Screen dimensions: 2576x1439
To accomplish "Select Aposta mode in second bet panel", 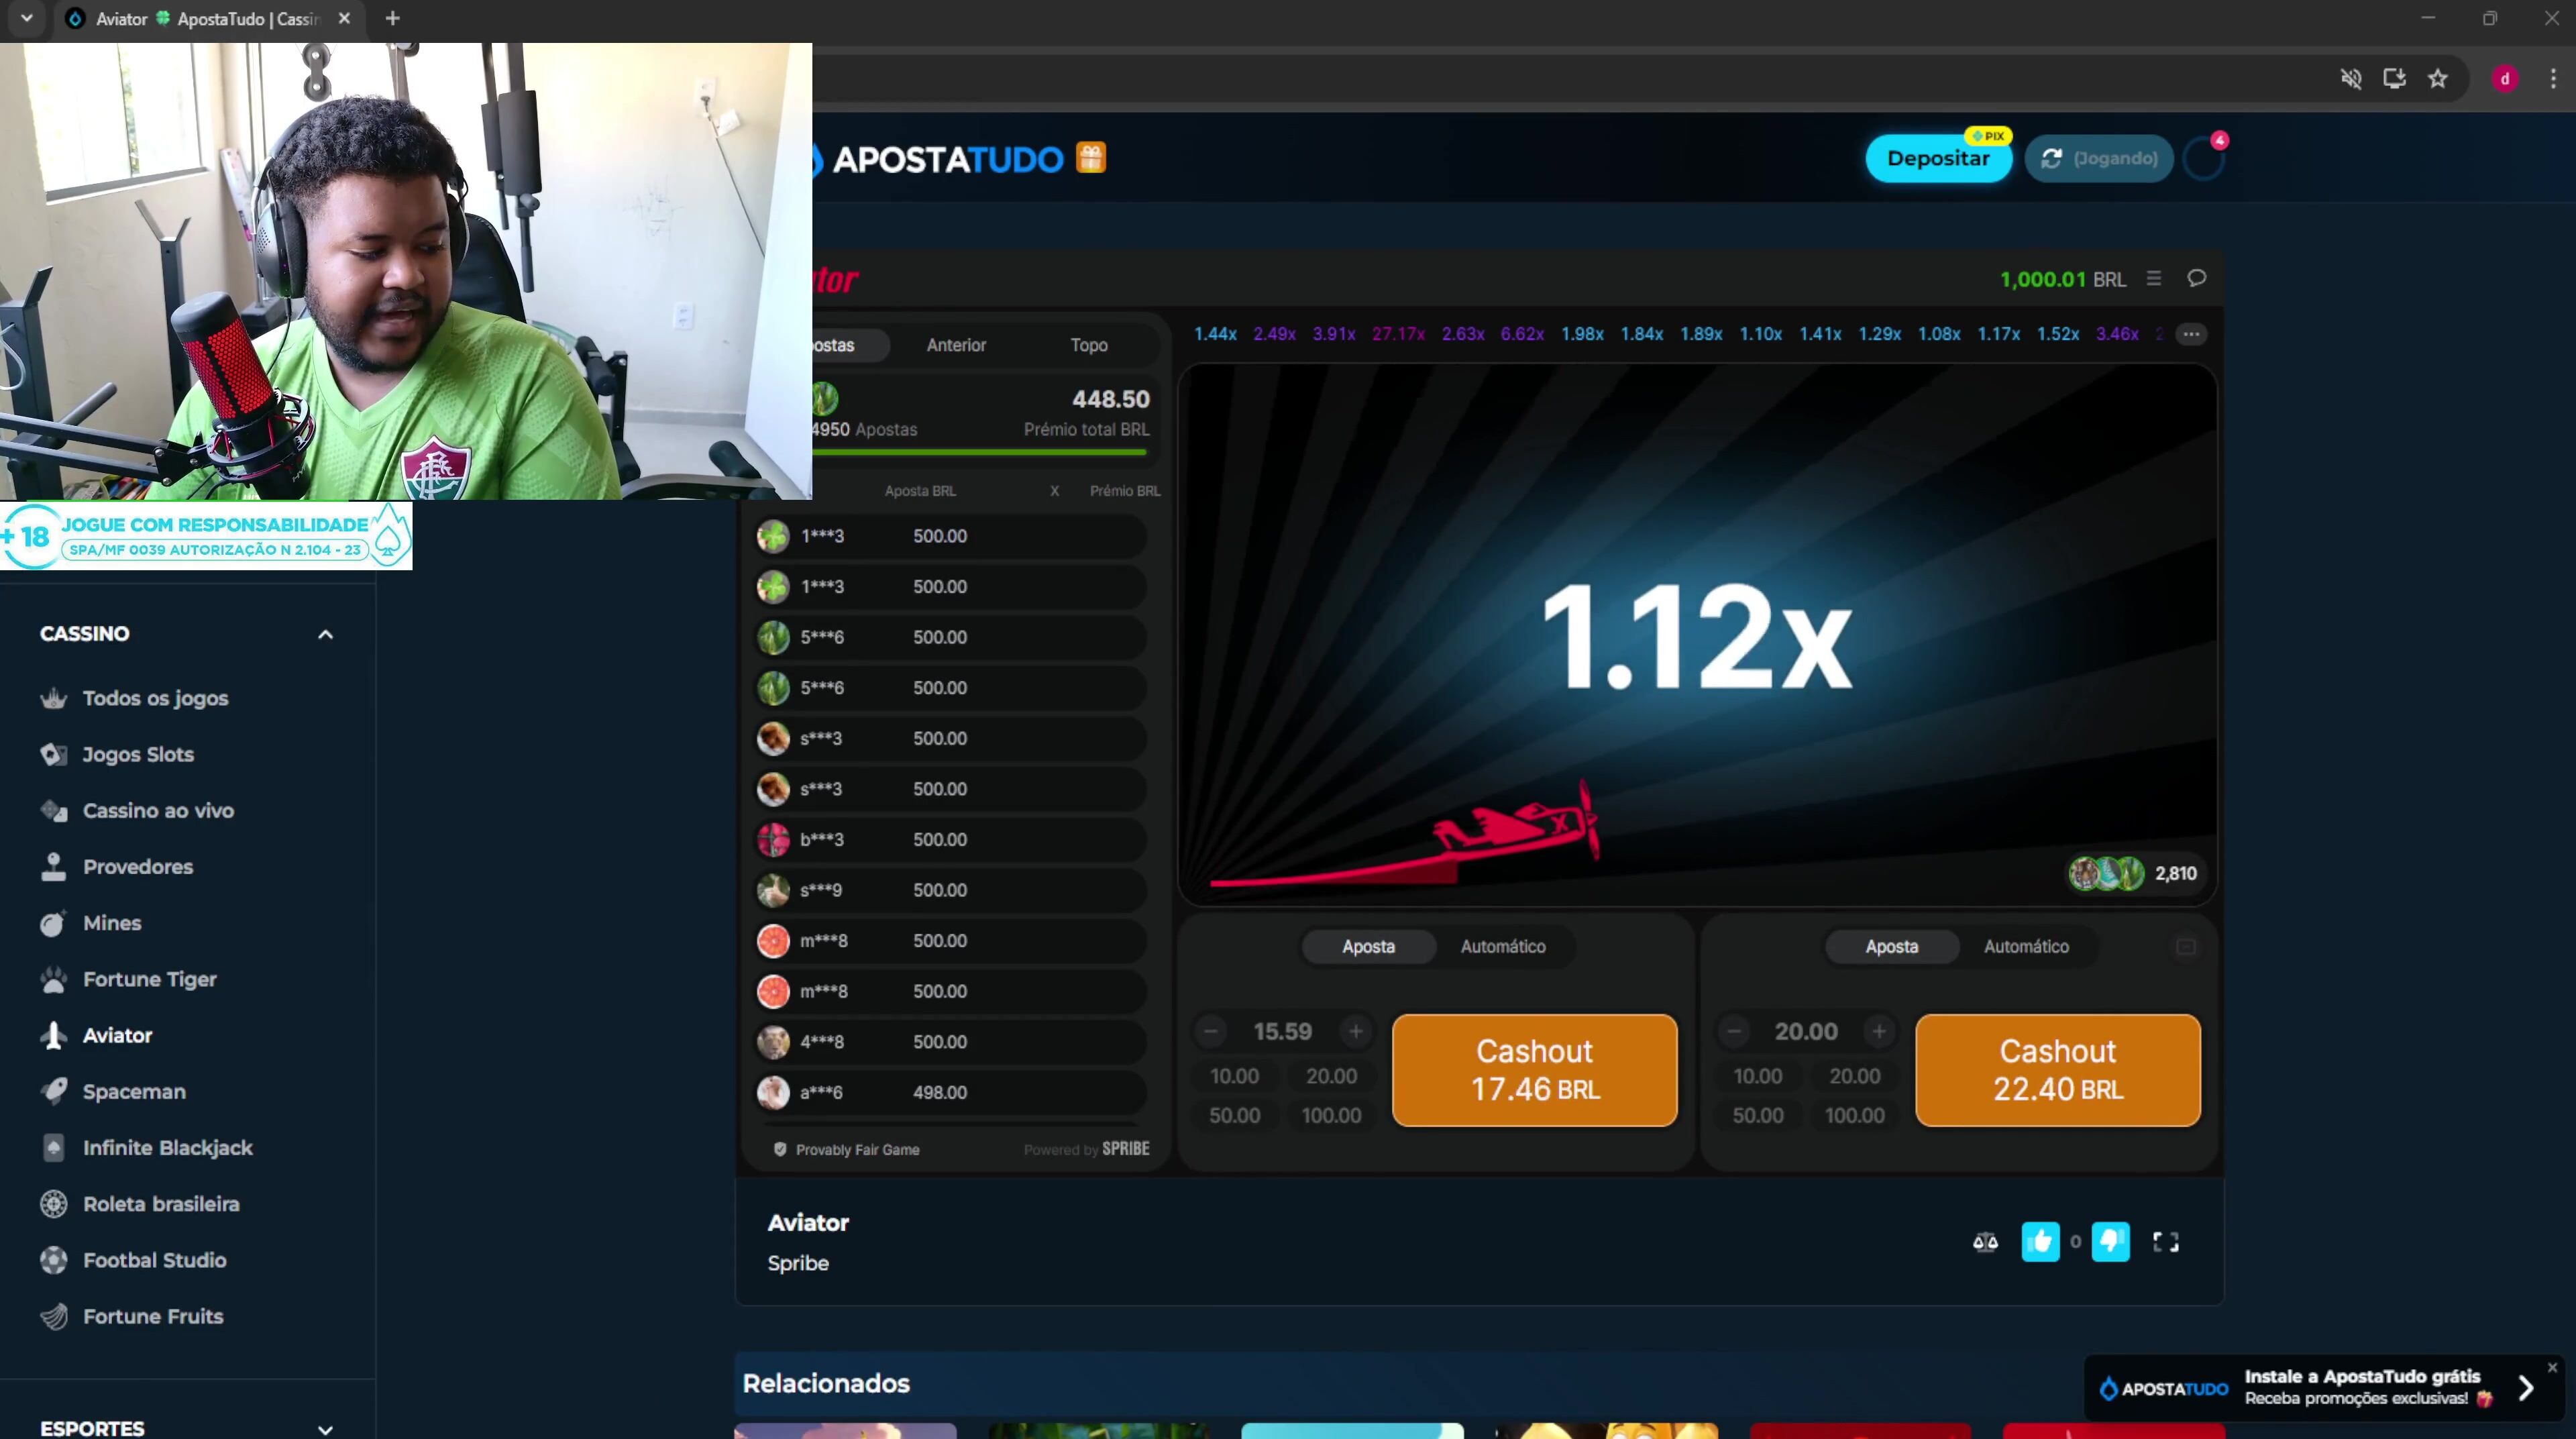I will 1891,946.
